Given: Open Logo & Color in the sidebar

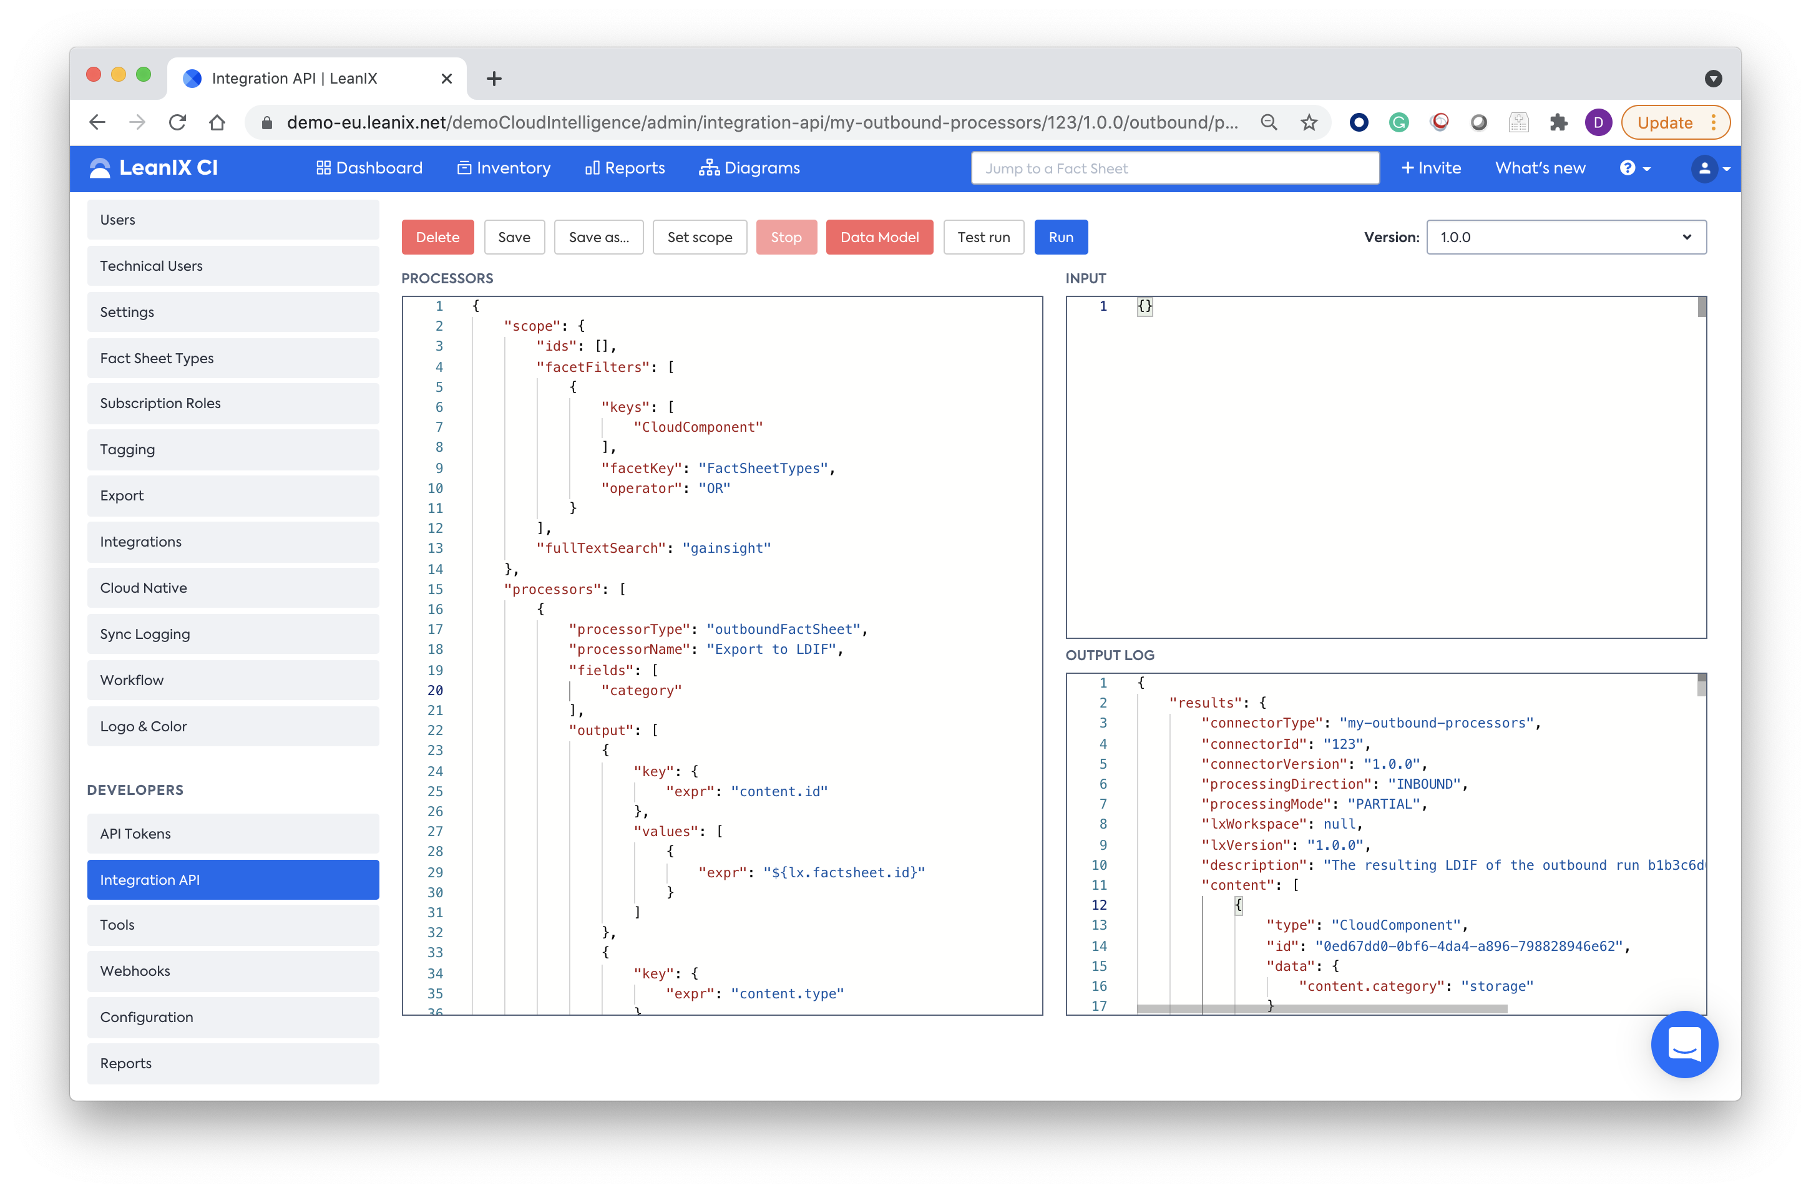Looking at the screenshot, I should [233, 727].
